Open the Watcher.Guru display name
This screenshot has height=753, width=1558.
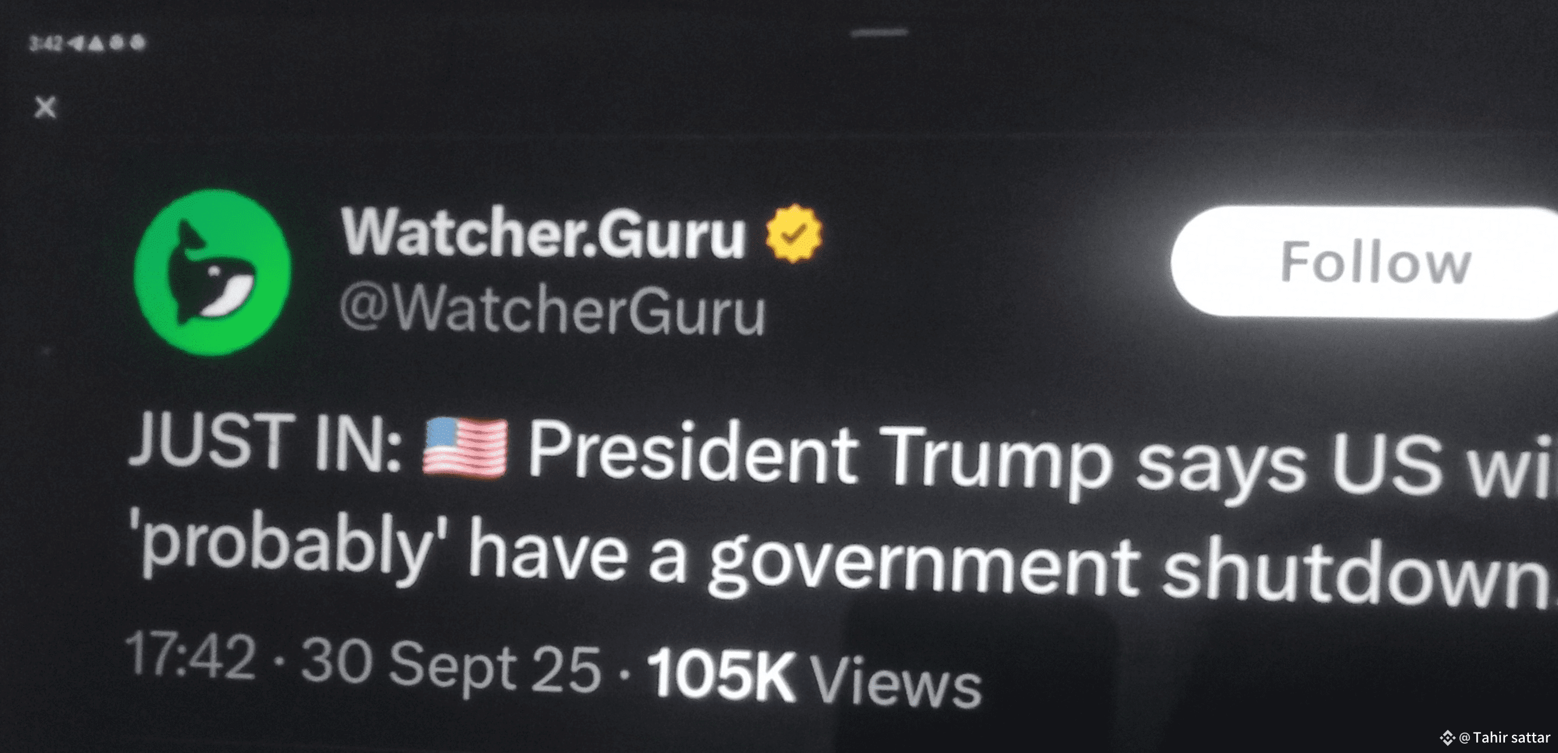pos(543,233)
